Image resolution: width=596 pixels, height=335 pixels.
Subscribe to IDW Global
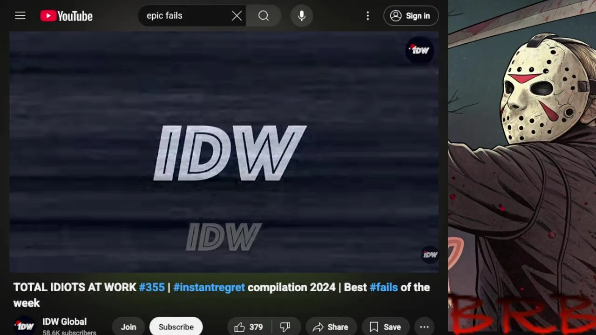coord(176,327)
